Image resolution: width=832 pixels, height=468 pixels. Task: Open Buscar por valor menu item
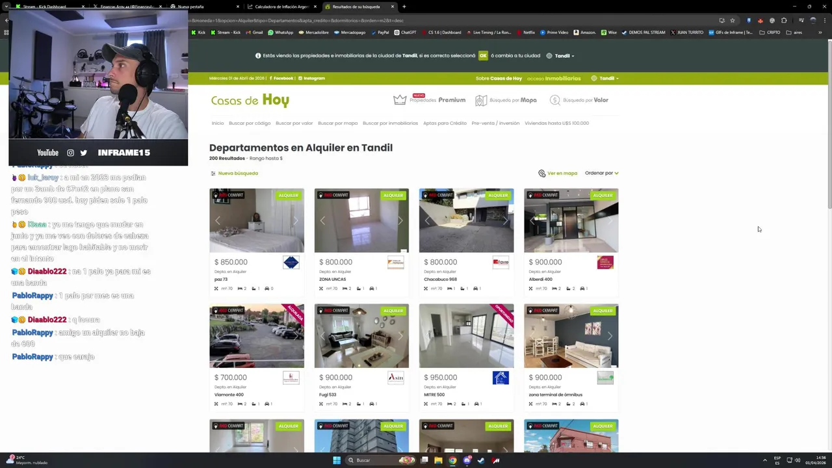click(x=294, y=123)
